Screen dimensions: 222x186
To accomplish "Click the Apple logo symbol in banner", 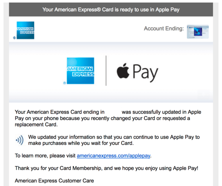I will [123, 71].
